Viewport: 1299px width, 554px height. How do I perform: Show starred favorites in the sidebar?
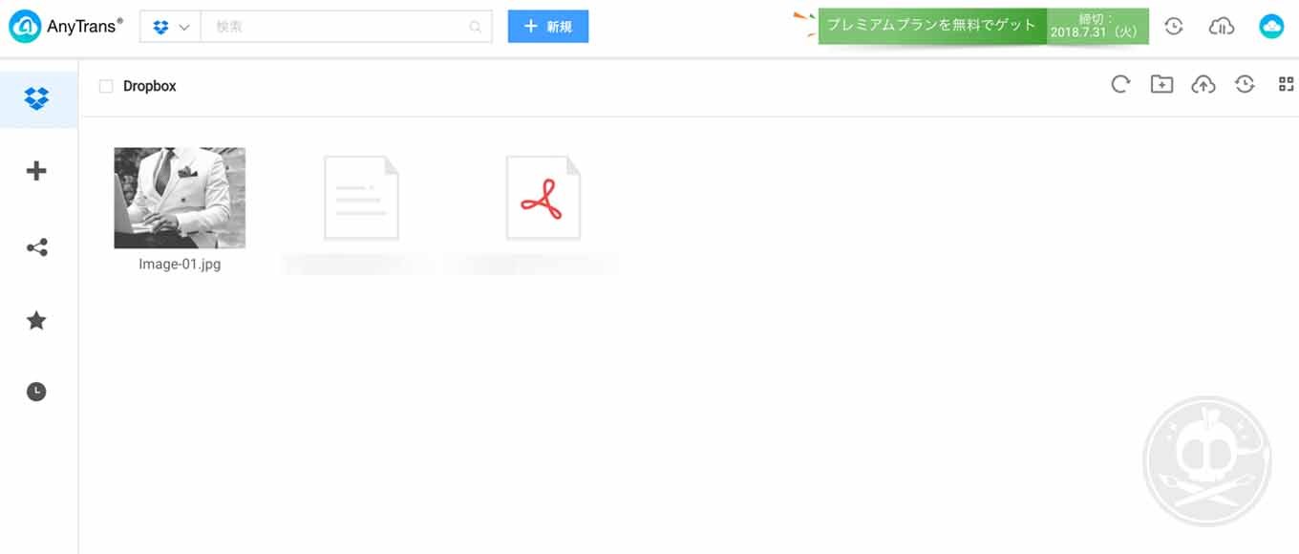36,320
